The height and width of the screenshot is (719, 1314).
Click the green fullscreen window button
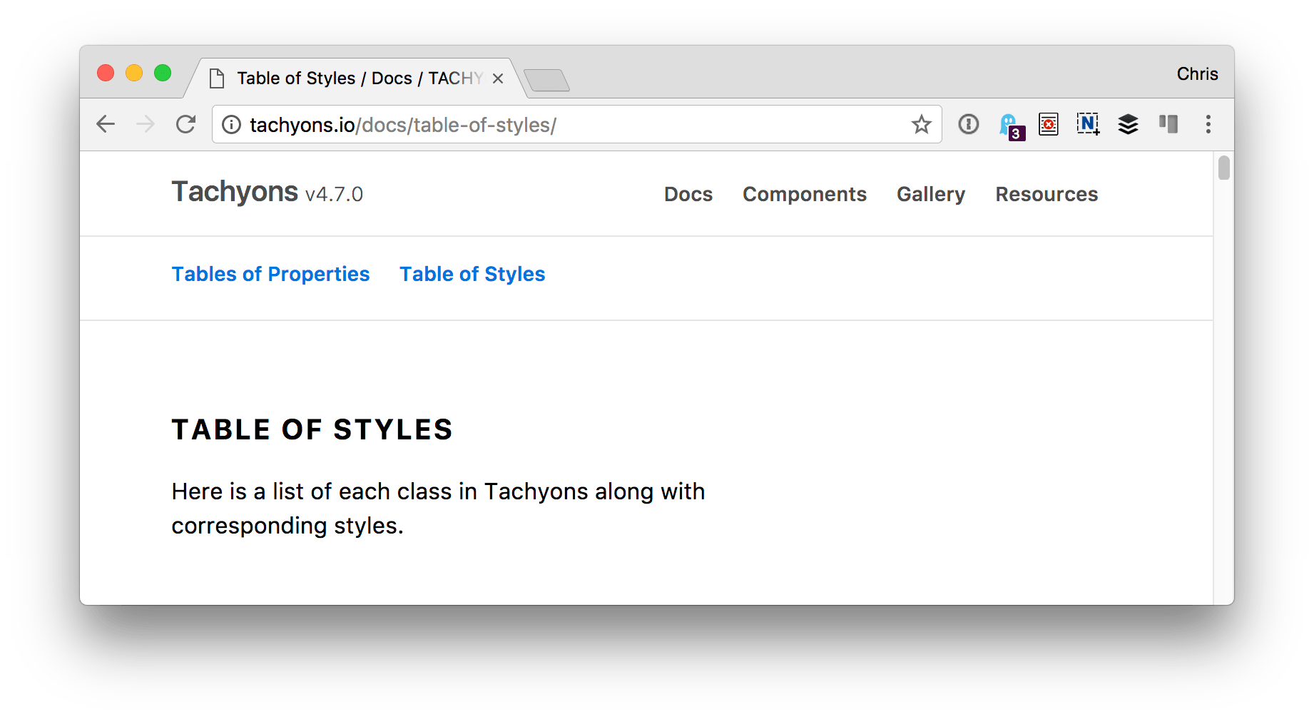(x=163, y=73)
